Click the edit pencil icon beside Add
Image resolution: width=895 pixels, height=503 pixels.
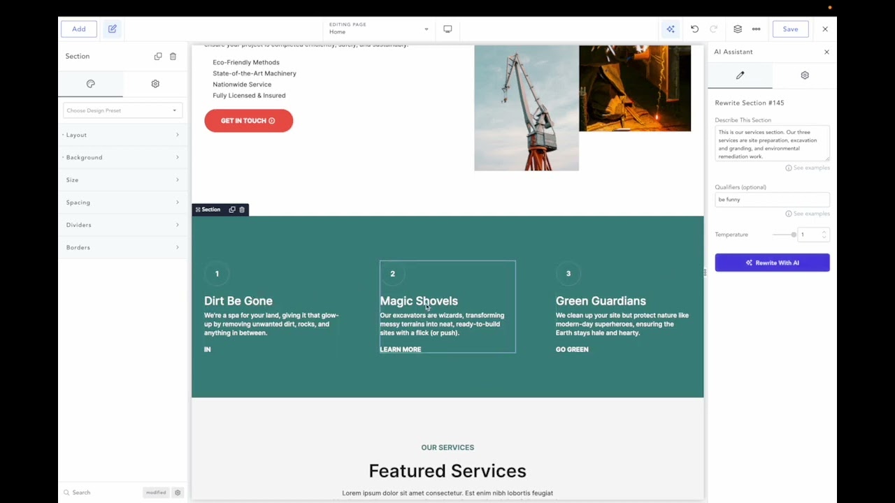(x=112, y=29)
